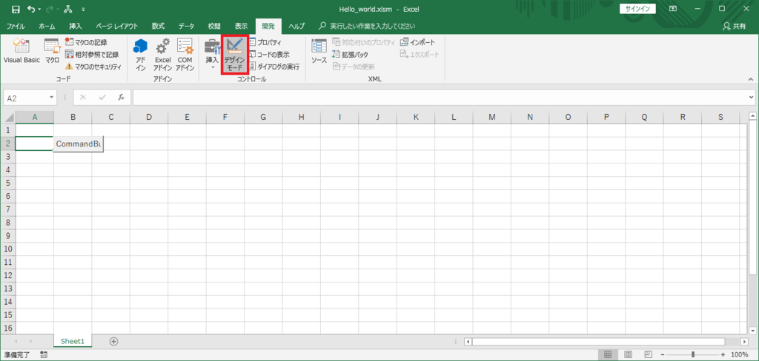Open the Name Box dropdown
The height and width of the screenshot is (361, 759).
click(52, 98)
